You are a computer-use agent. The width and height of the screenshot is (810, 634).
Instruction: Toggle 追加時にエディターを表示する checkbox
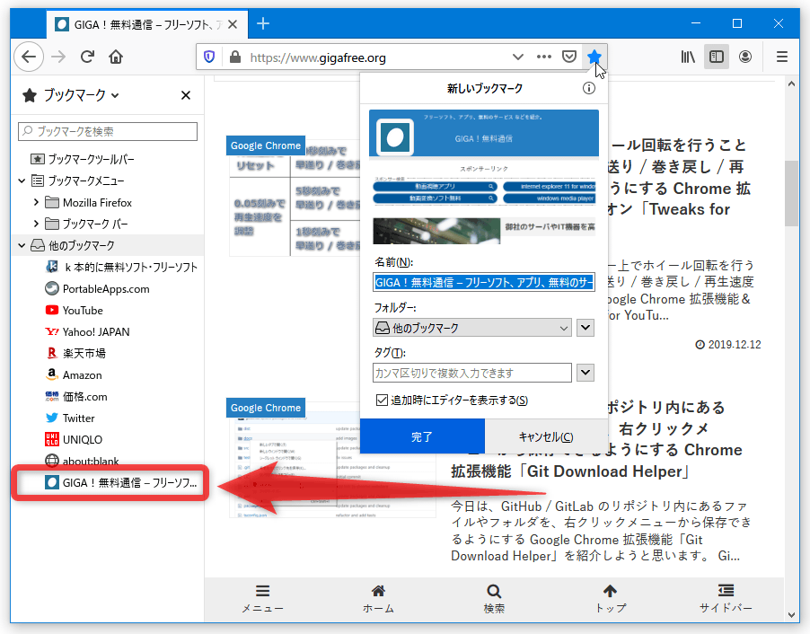(382, 400)
